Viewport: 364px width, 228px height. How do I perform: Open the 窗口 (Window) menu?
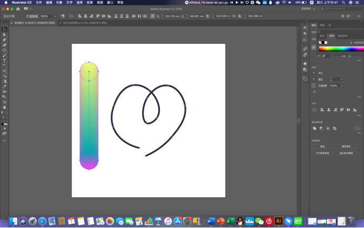(110, 3)
